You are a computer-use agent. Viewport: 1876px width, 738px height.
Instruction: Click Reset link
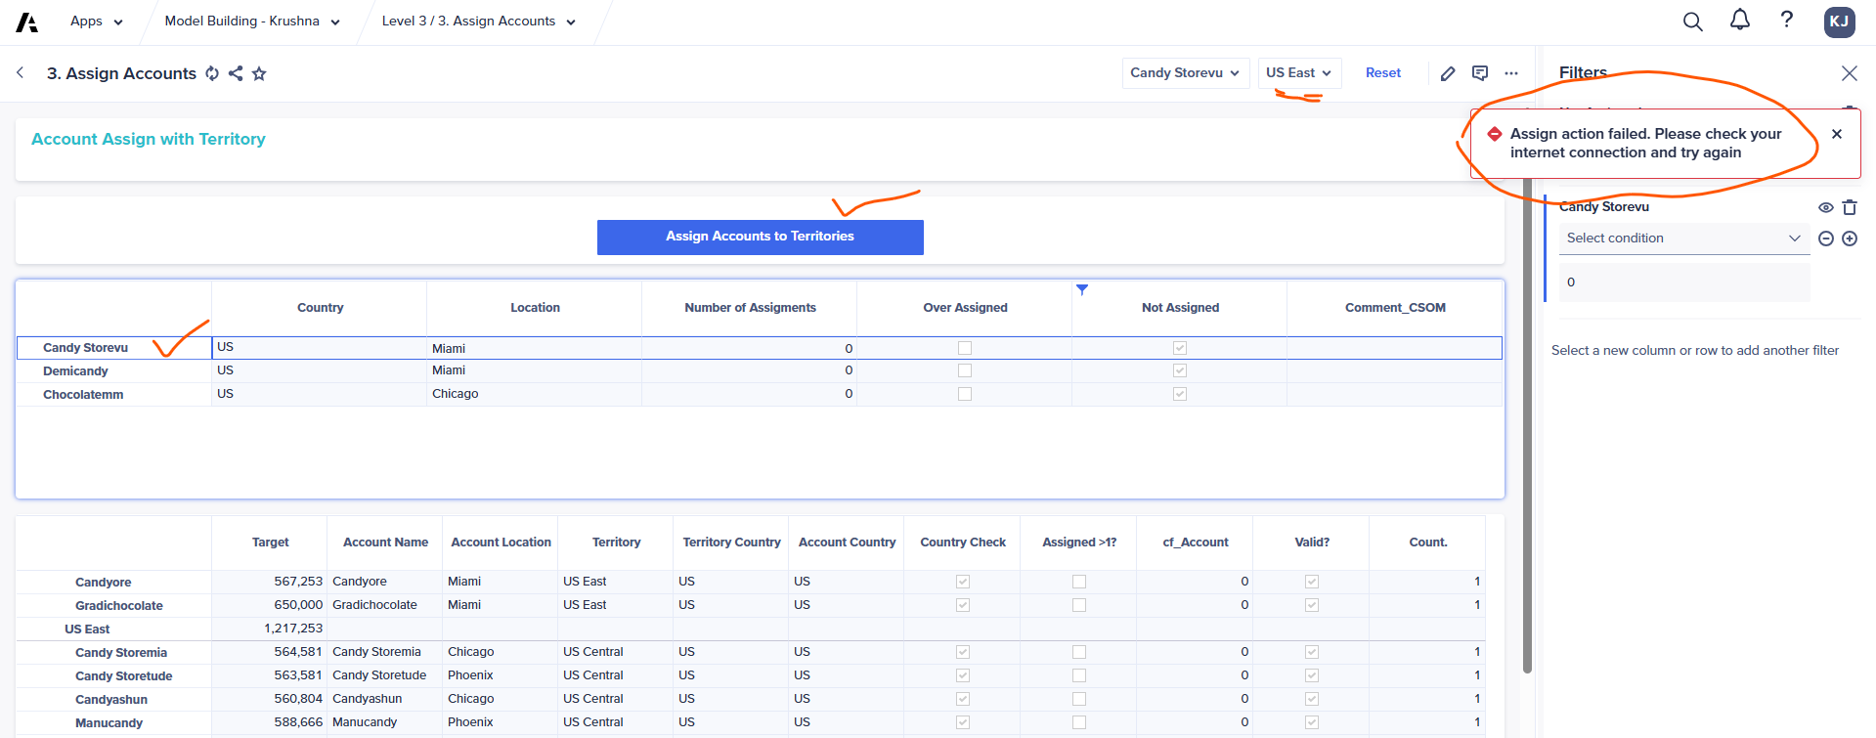[1382, 73]
